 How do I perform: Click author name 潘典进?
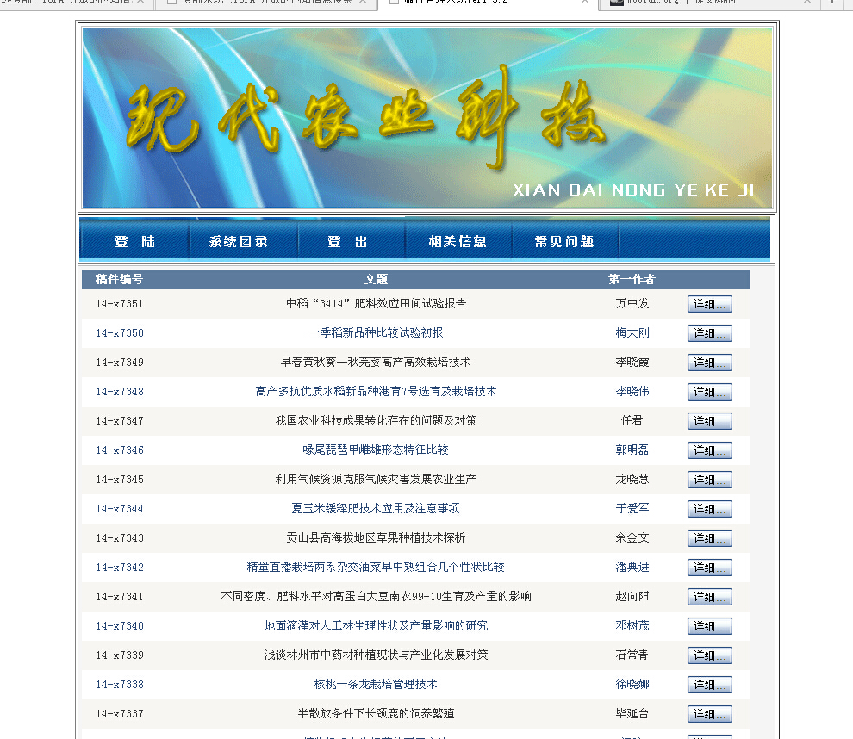click(632, 568)
